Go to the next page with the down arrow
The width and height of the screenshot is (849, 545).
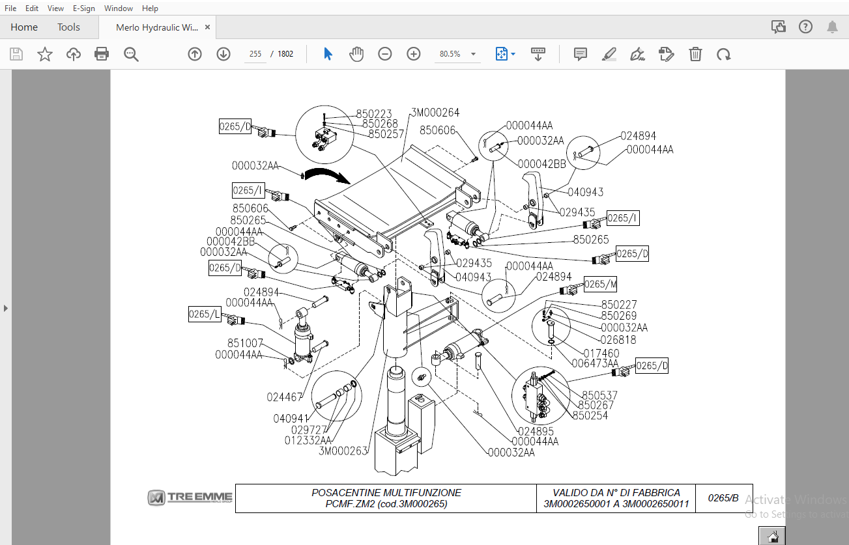(223, 54)
